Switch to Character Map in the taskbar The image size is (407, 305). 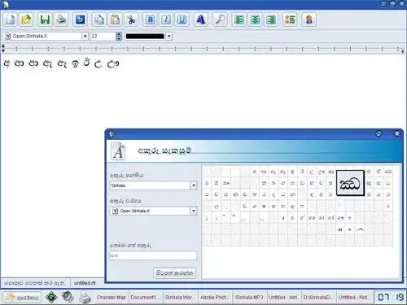[x=112, y=298]
